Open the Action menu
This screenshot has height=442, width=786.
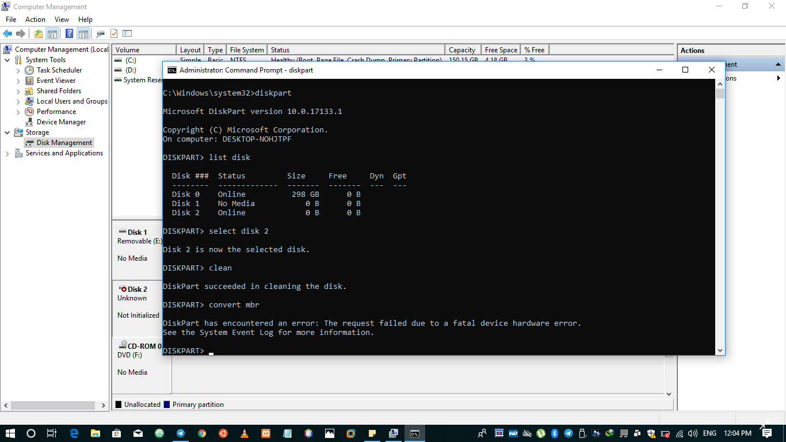click(x=35, y=20)
